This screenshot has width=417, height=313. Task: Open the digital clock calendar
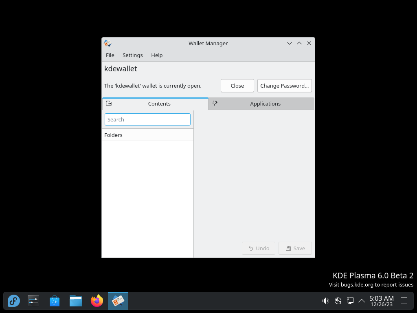382,301
